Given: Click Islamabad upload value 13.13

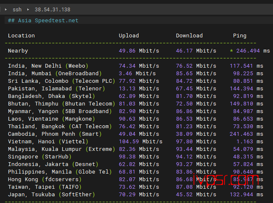Looking at the screenshot, I should tap(127, 89).
